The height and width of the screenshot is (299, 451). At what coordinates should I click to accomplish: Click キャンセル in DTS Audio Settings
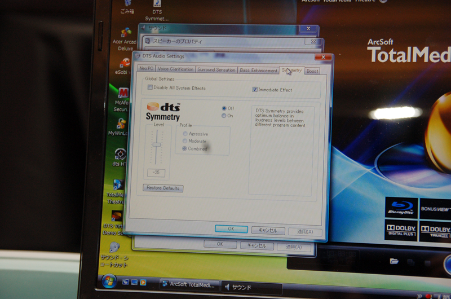coord(268,230)
